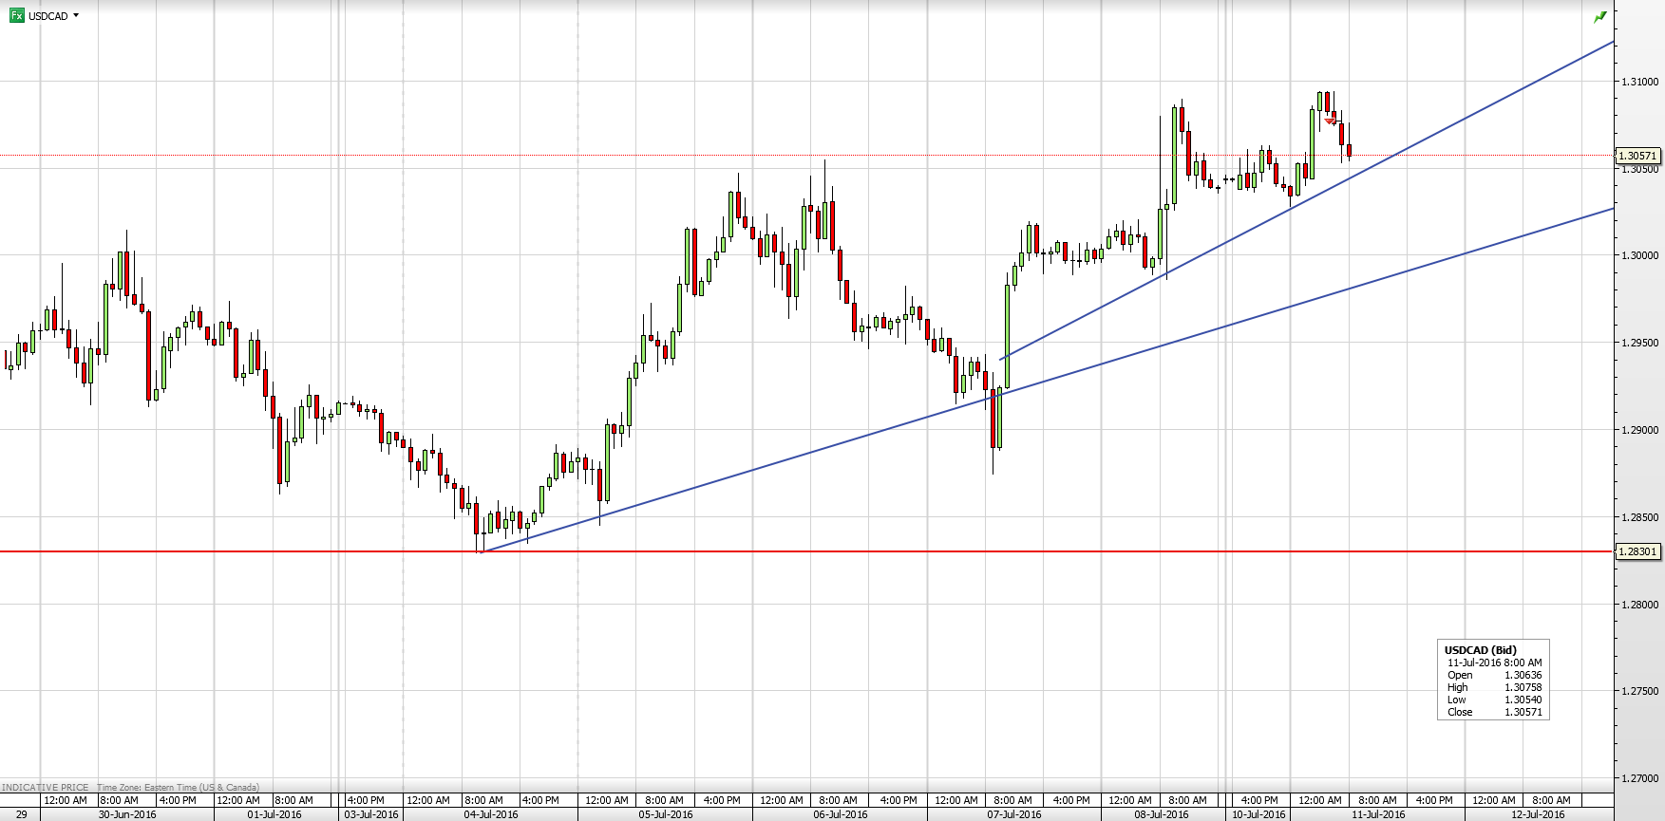Click the Time Zone Eastern Time text
The width and height of the screenshot is (1665, 821).
(x=178, y=787)
